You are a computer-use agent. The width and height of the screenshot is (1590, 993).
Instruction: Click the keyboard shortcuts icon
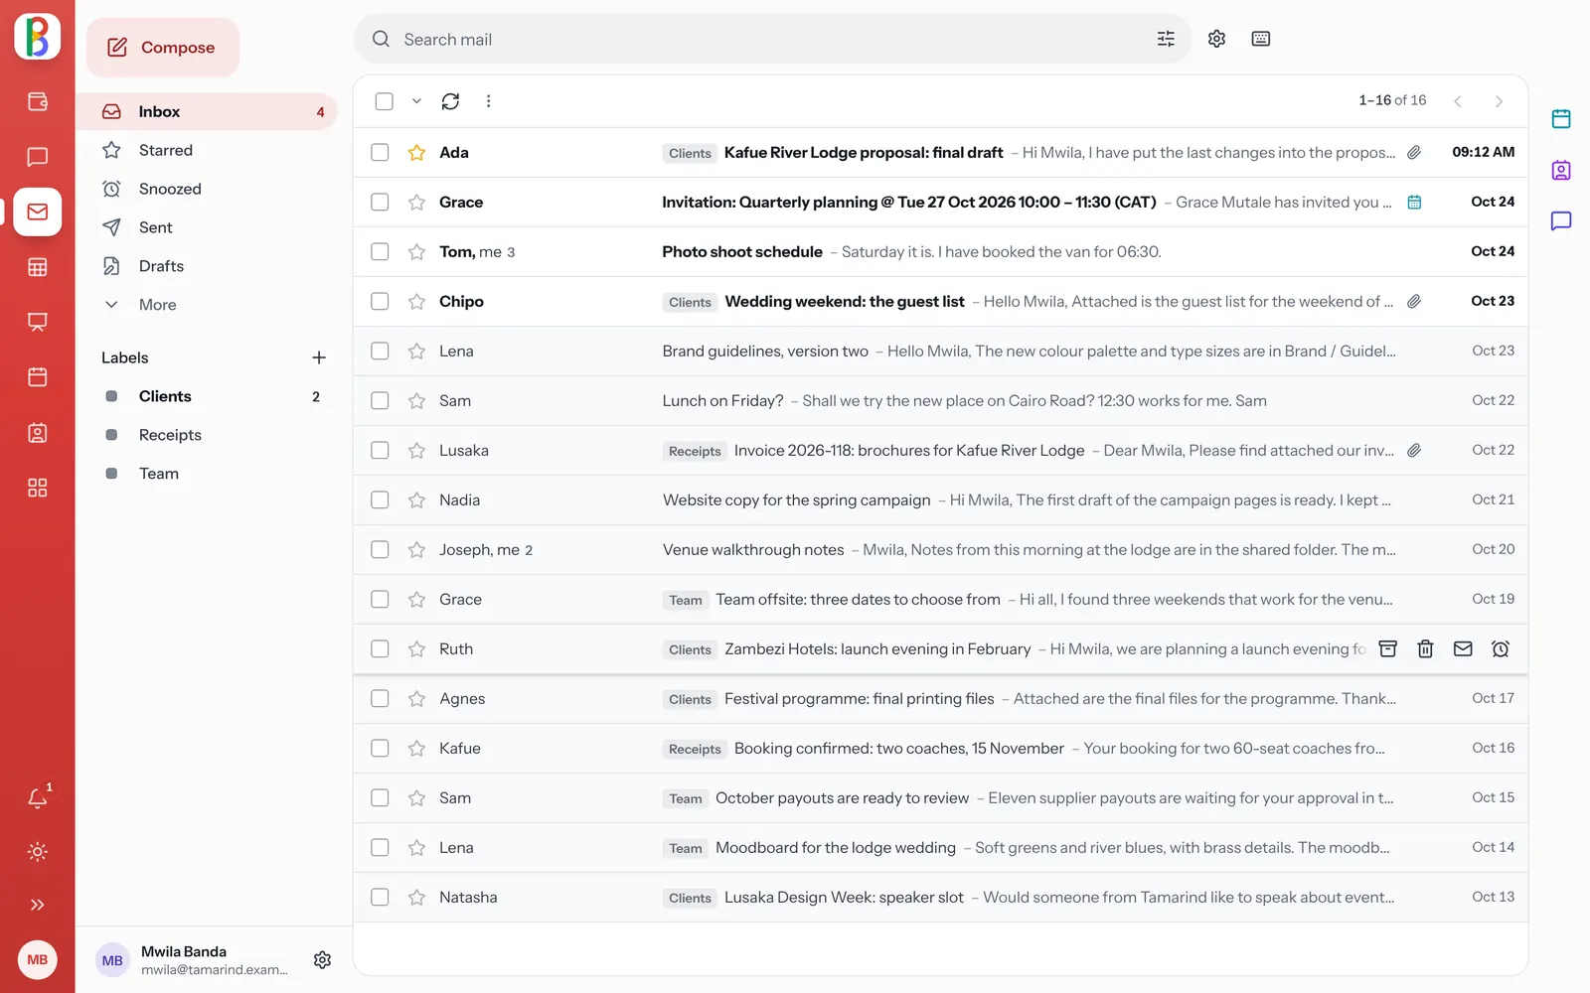(1261, 39)
